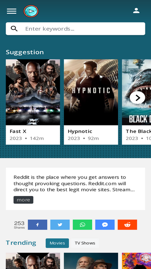Click the play-button site logo

click(31, 11)
